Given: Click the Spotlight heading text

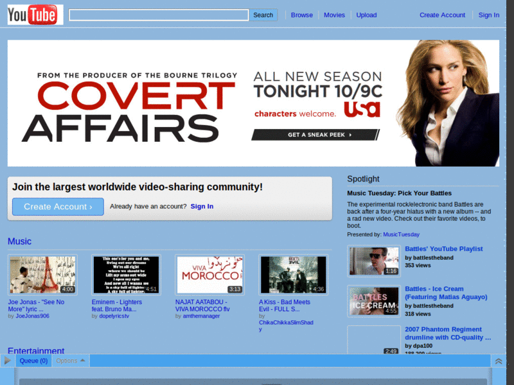Looking at the screenshot, I should (363, 179).
